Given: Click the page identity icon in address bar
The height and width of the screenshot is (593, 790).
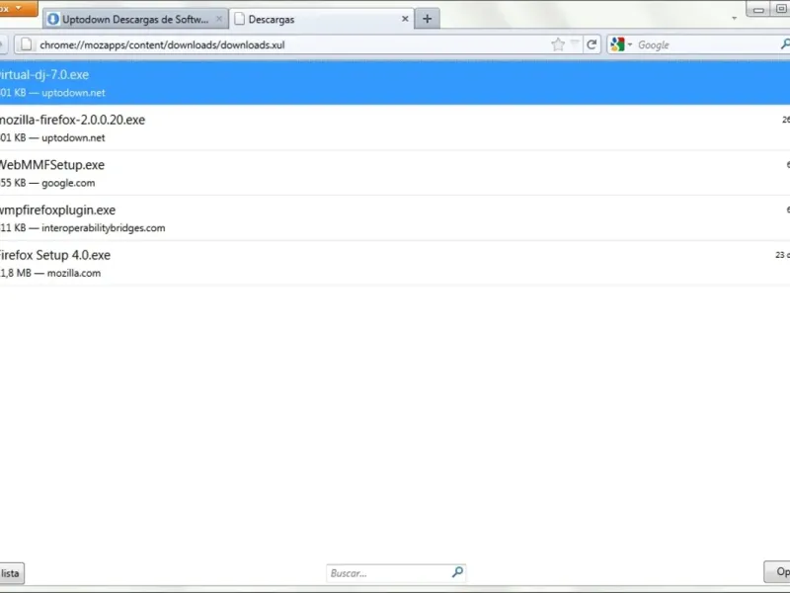Looking at the screenshot, I should point(27,44).
